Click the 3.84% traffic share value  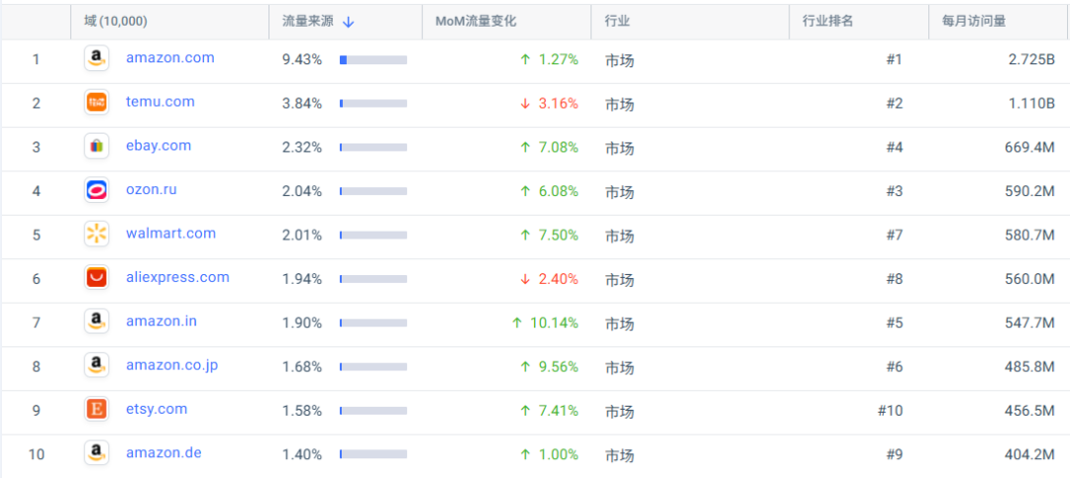(301, 104)
